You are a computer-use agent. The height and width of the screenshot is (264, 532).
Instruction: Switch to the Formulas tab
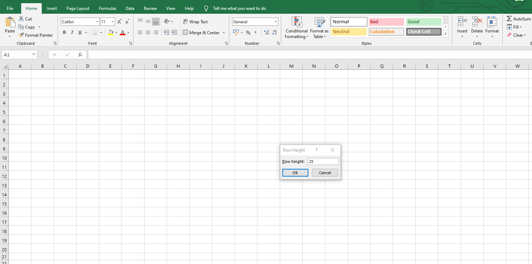point(107,8)
